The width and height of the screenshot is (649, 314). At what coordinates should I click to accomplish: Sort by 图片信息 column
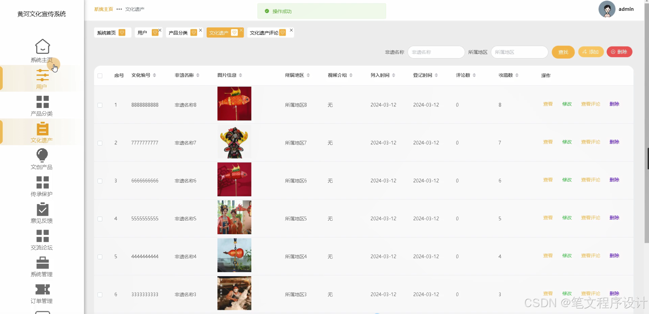[241, 75]
